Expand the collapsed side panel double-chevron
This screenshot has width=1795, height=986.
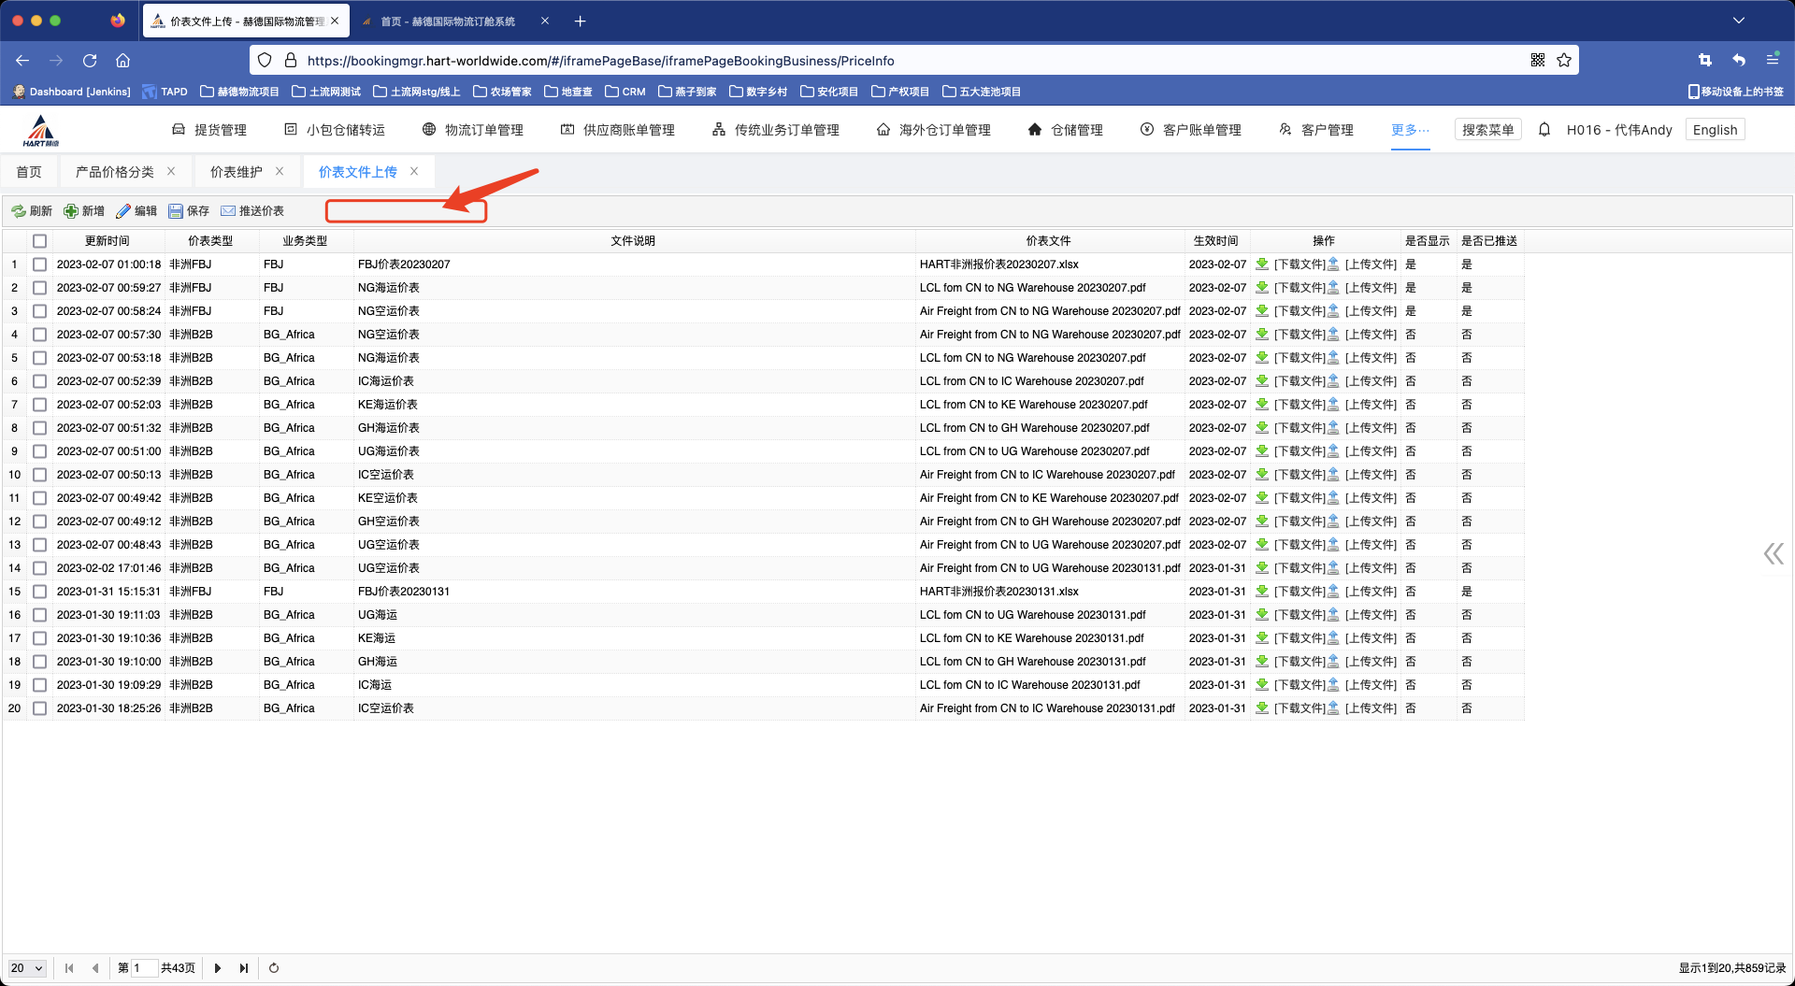pyautogui.click(x=1773, y=554)
